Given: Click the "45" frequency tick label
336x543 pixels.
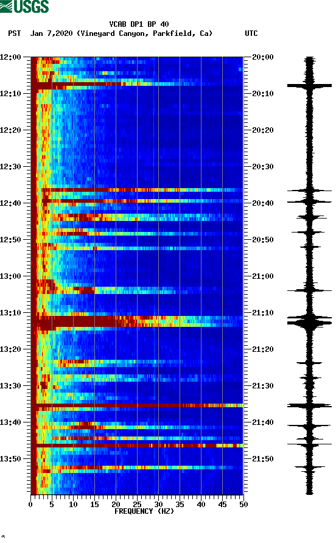Looking at the screenshot, I should (222, 505).
